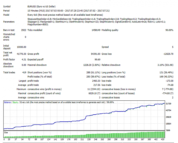The width and height of the screenshot is (178, 143).
Task: Click the trade number 211 on the x-axis
Action: (x=82, y=140)
